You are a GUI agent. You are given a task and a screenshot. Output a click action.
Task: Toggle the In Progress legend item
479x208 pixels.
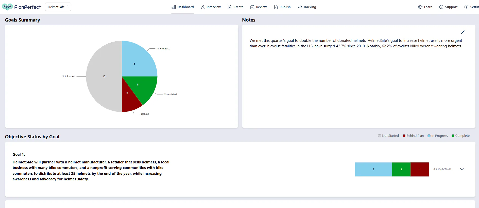[438, 136]
